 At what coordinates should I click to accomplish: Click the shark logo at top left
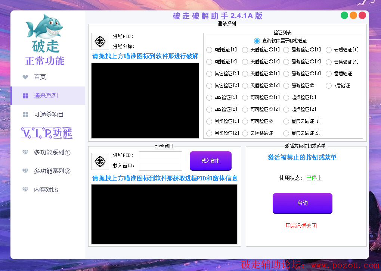44,26
